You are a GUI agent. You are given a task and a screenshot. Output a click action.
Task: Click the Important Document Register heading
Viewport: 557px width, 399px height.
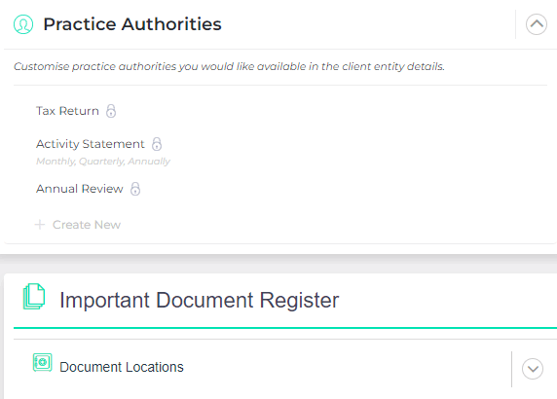coord(199,300)
